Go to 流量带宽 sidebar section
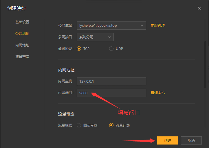 point(22,57)
